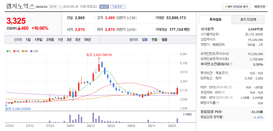Show the 3년 line chart
The width and height of the screenshot is (273, 131).
click(x=69, y=40)
